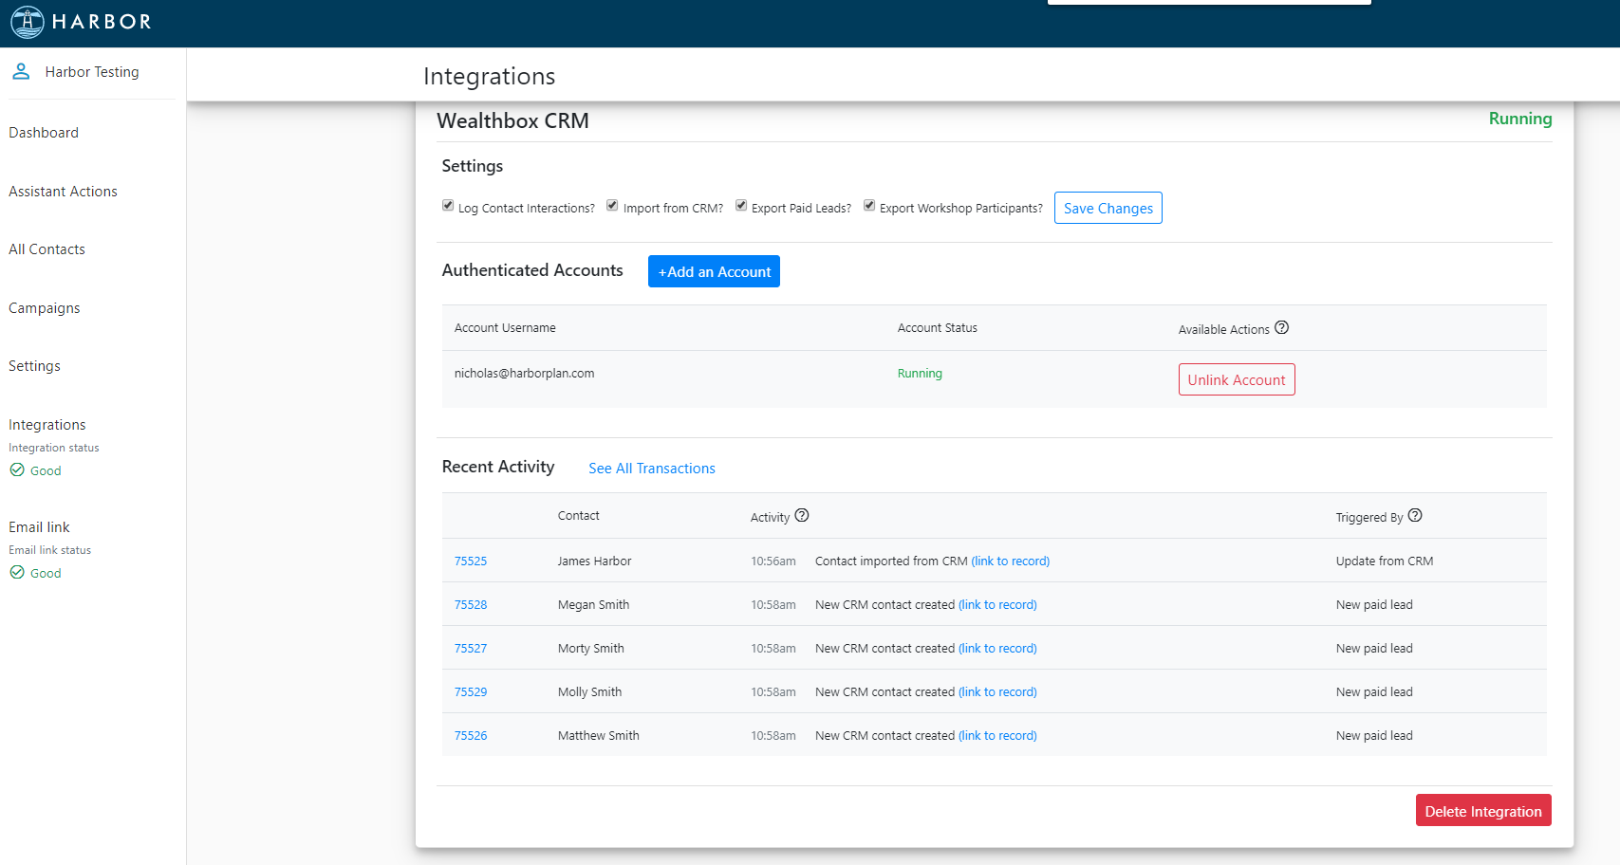Screen dimensions: 1620x865
Task: Open contact ID 75525
Action: [471, 561]
